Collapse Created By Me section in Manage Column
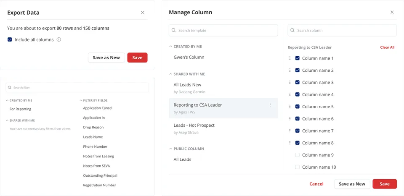Screen dimensions: 404x196 click(x=170, y=47)
